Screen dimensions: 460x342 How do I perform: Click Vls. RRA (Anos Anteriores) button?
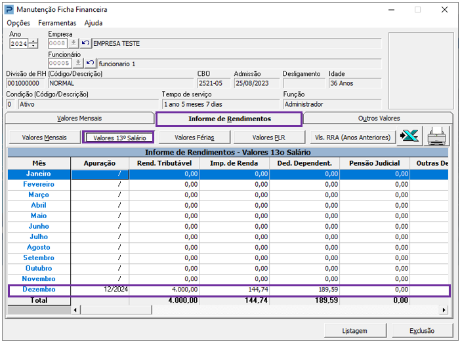click(352, 138)
